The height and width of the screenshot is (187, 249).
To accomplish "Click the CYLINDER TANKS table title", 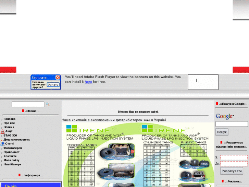I will (158, 142).
